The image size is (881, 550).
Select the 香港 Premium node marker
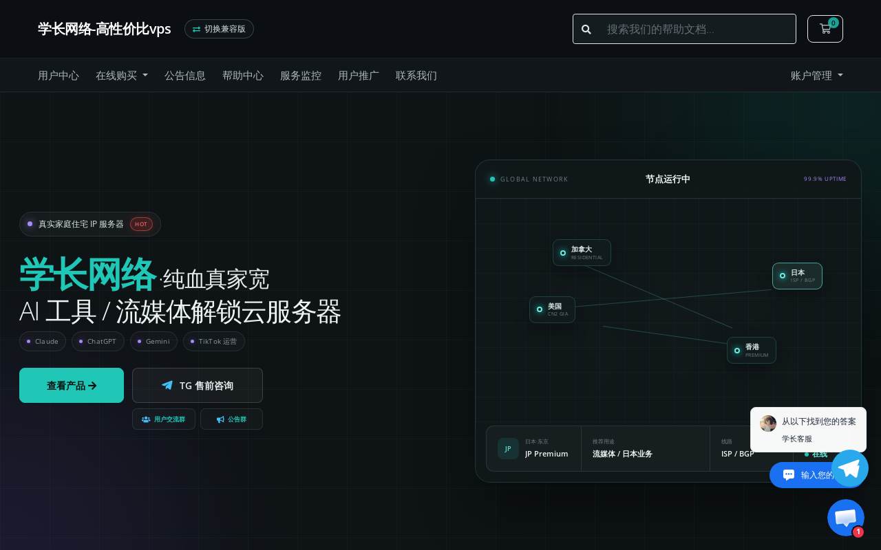coord(752,350)
